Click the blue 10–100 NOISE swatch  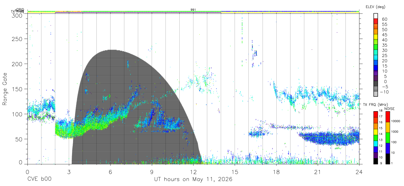click(x=387, y=148)
